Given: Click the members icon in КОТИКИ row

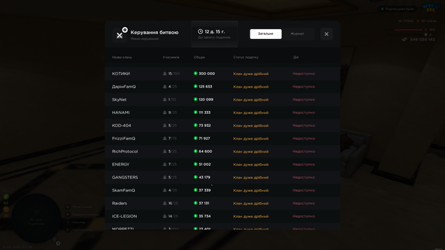Looking at the screenshot, I should click(x=165, y=74).
